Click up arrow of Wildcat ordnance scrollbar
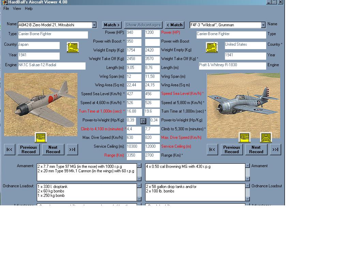 click(x=247, y=186)
